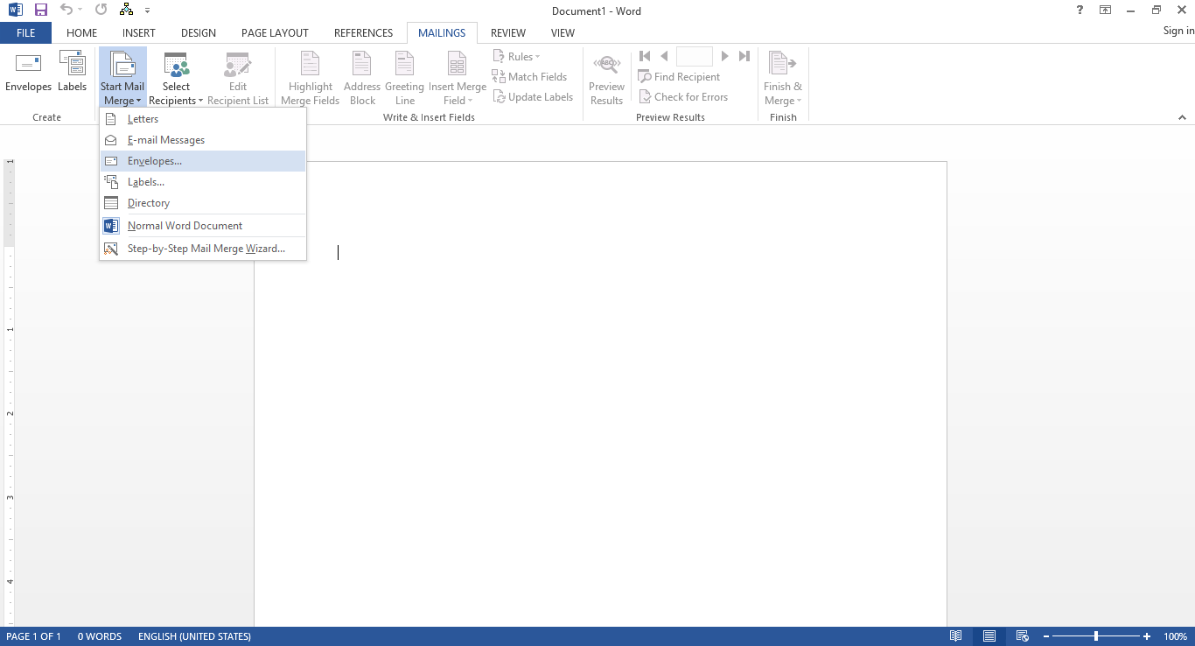Select E-mail Messages from the menu
Screen dimensions: 1195x646
coord(203,140)
